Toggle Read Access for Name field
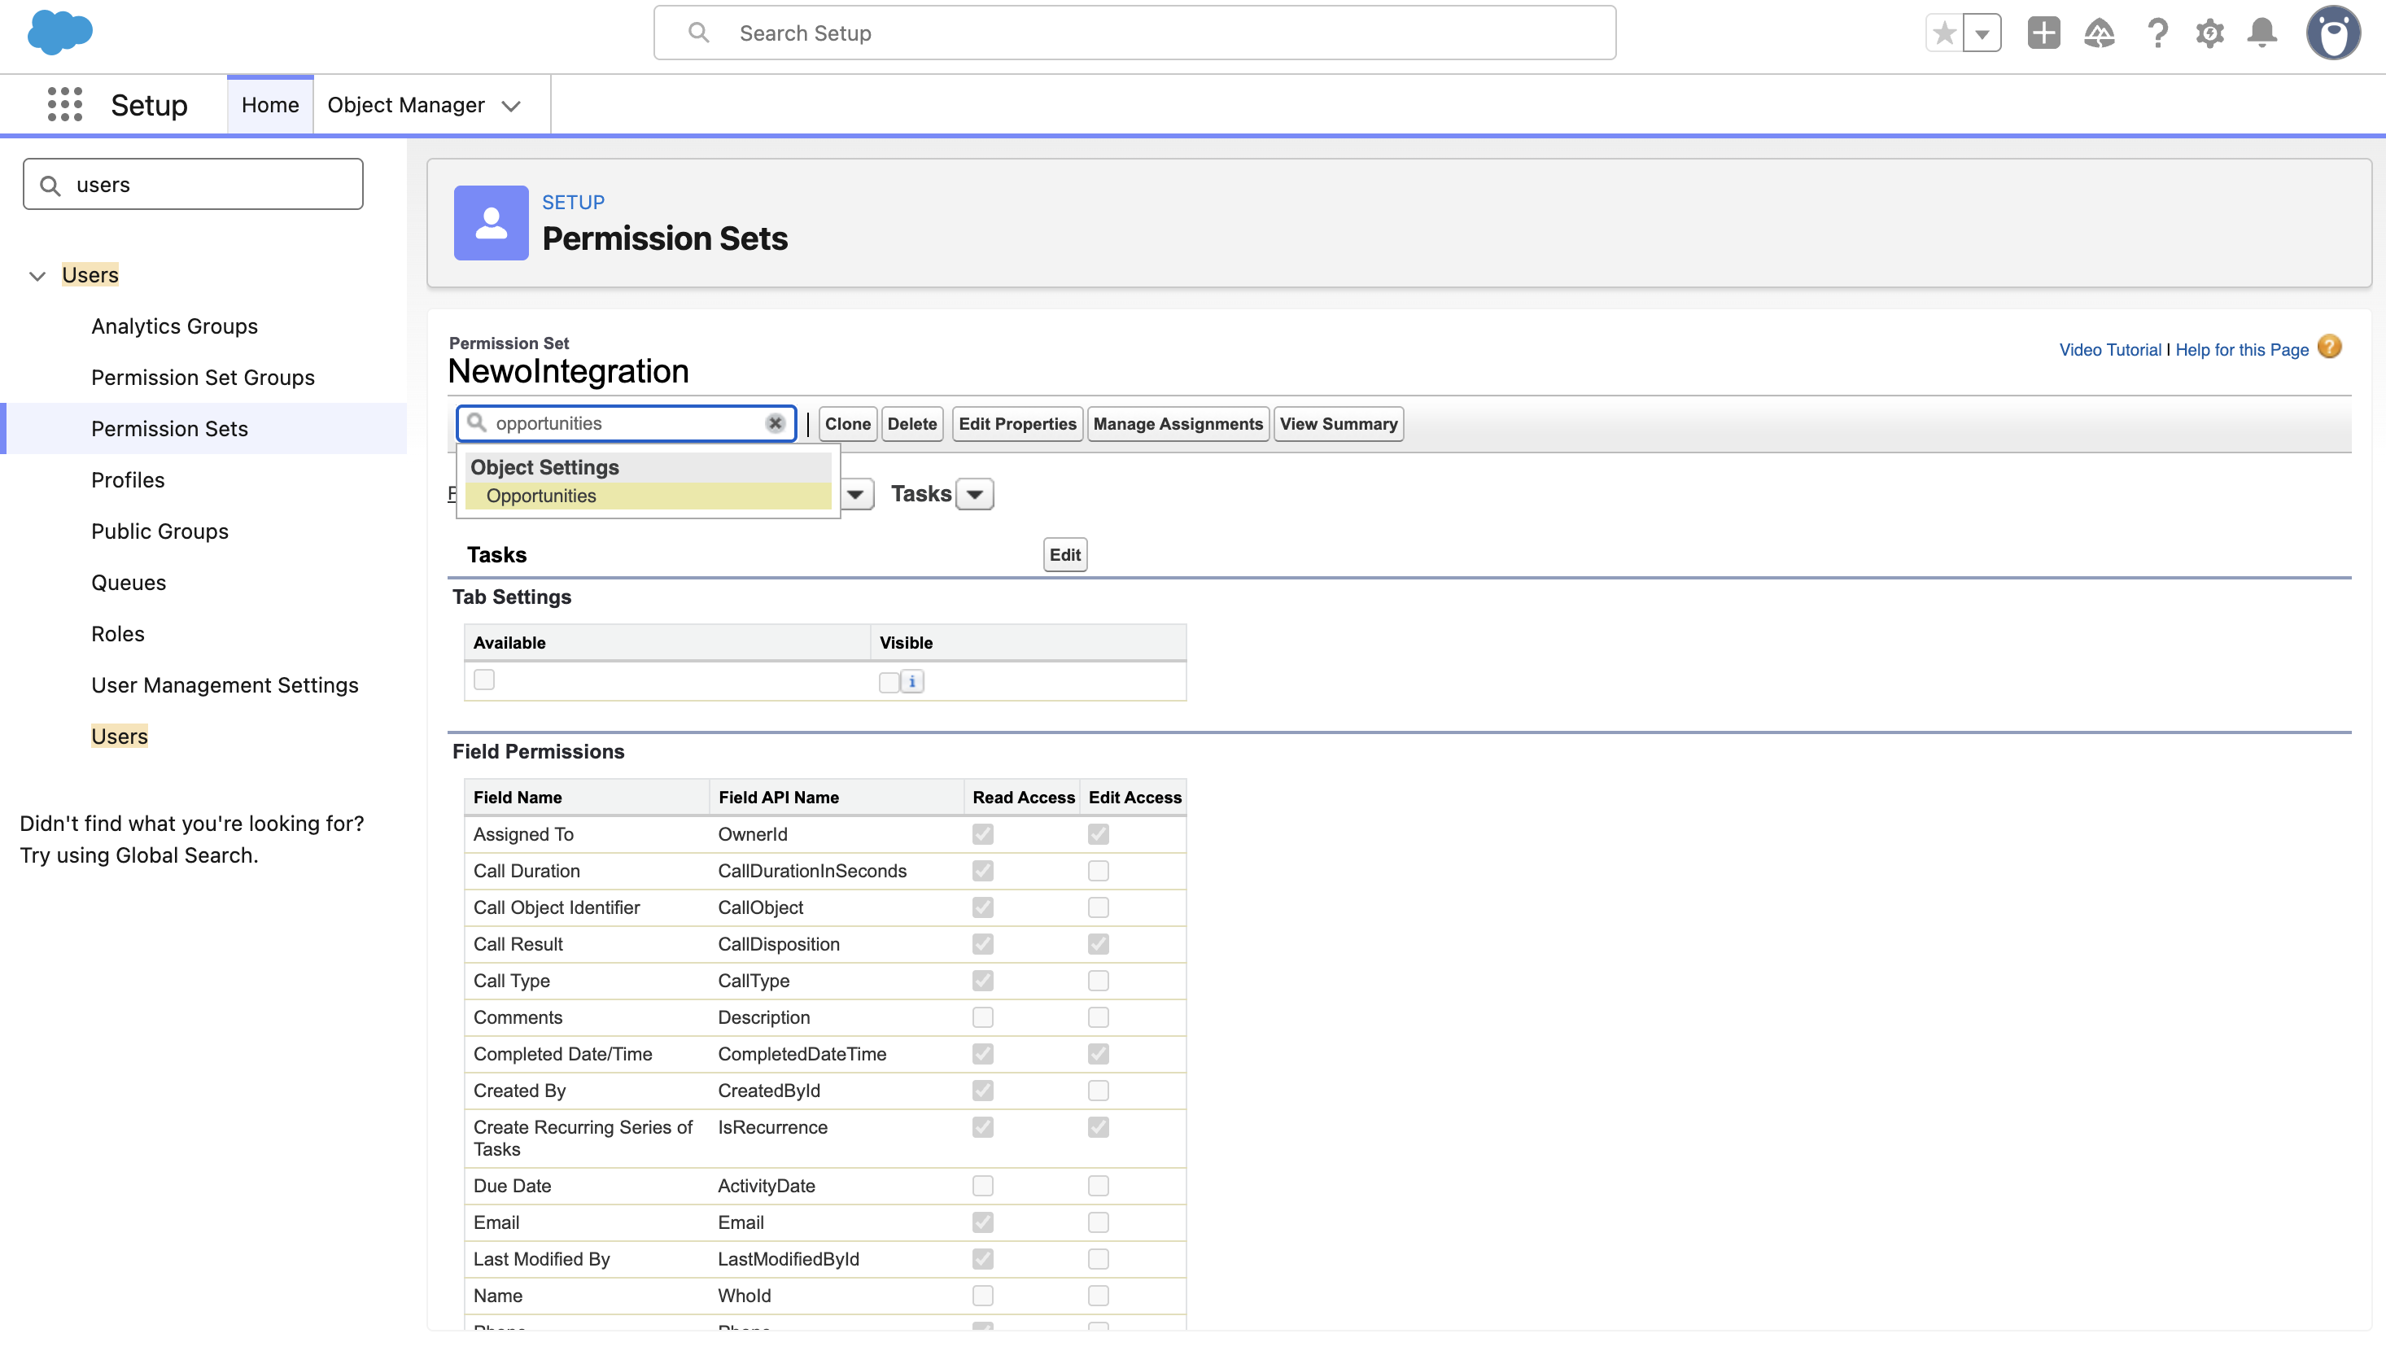 click(982, 1296)
